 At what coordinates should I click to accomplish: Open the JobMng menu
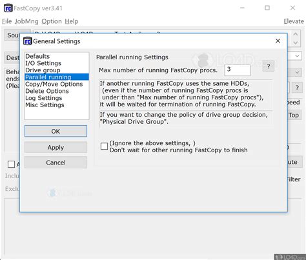(x=26, y=21)
